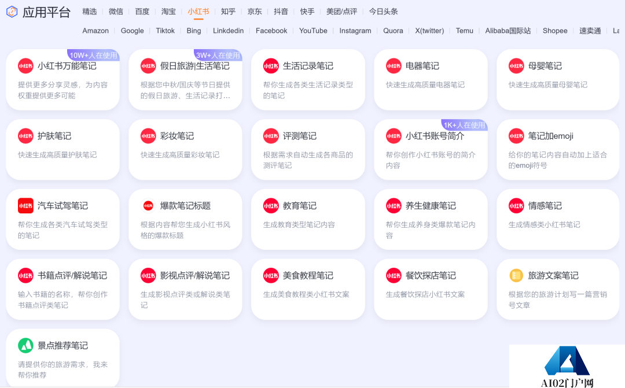Select the Linkdedin platform tab

[x=229, y=31]
